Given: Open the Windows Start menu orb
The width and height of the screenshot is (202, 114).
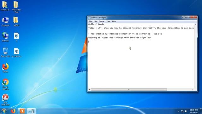Looking at the screenshot, I should pos(4,111).
